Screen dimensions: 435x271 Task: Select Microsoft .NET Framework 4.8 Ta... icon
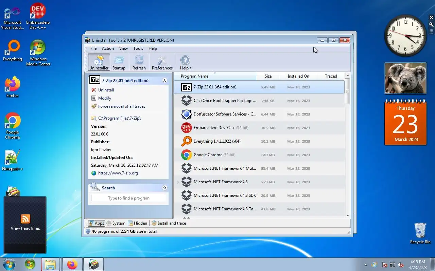pos(186,209)
